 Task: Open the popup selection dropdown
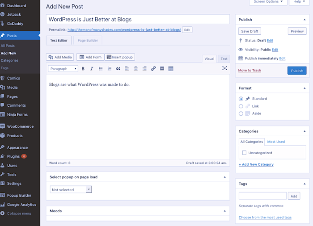(x=71, y=189)
